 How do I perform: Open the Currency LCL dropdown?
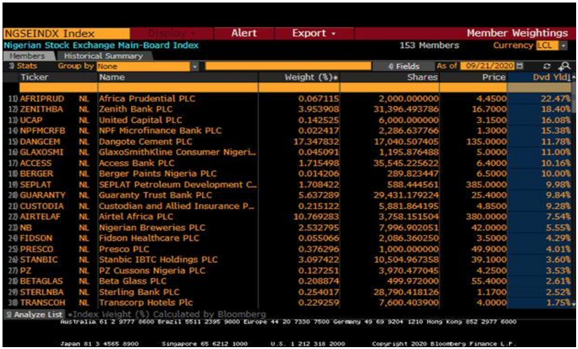[x=563, y=46]
